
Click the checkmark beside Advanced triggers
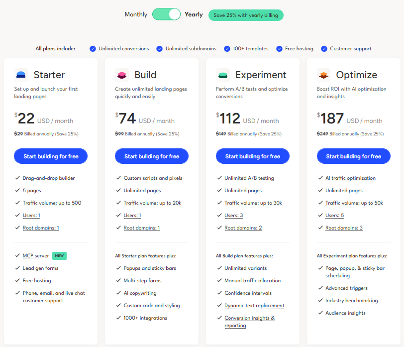click(320, 288)
